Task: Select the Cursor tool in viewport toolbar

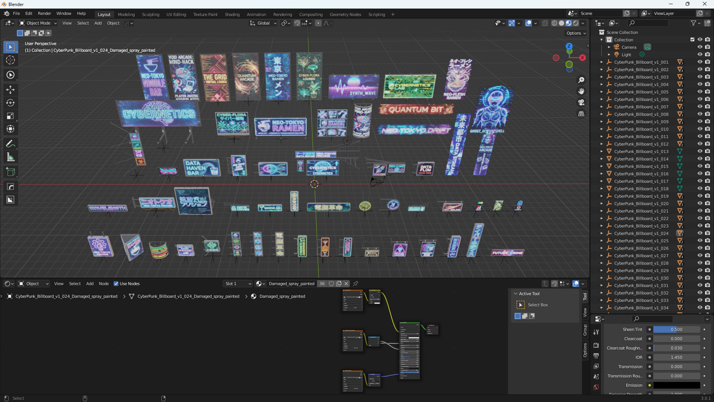Action: pos(10,60)
